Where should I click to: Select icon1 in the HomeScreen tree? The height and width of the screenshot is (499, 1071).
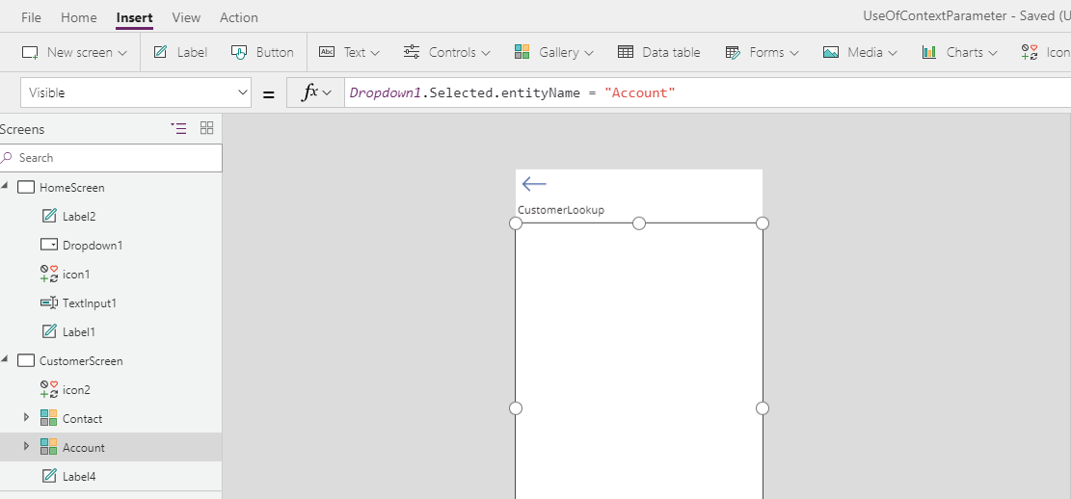(75, 275)
